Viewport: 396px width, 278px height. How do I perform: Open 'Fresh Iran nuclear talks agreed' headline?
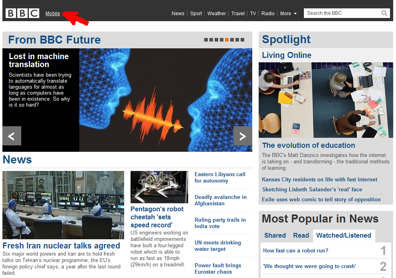tap(61, 246)
